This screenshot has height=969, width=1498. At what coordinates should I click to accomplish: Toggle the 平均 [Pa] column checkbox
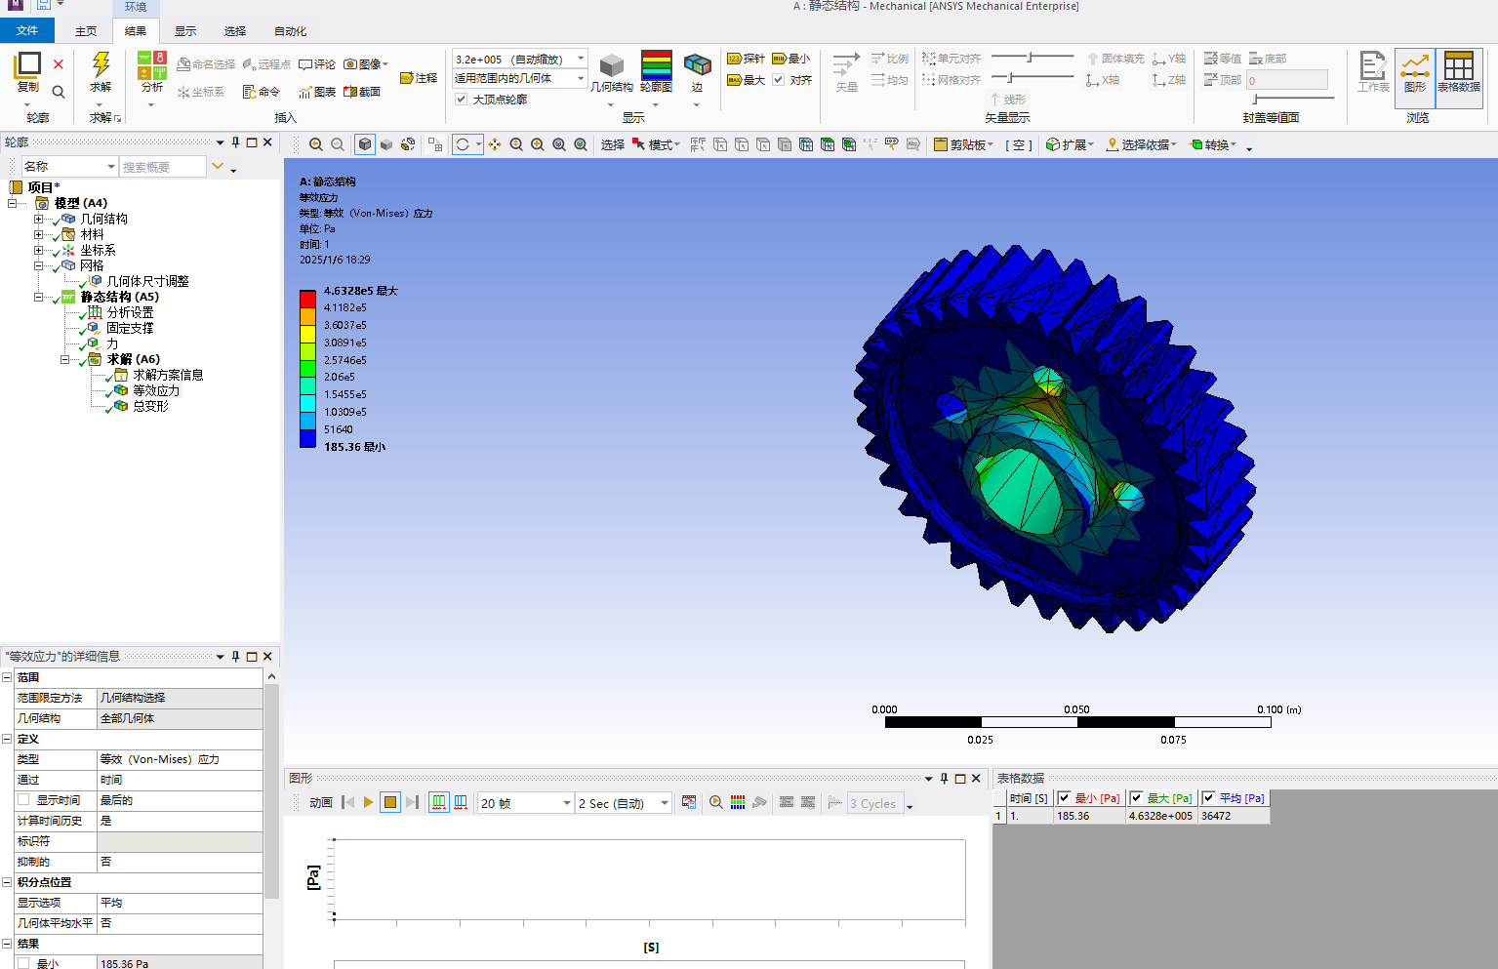[x=1208, y=798]
